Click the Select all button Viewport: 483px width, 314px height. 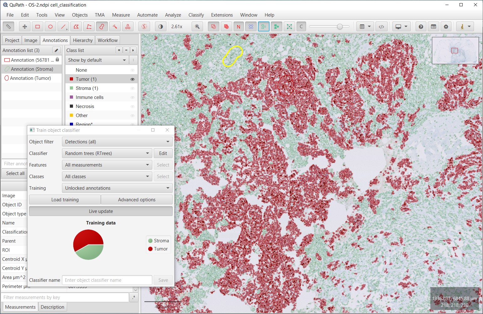pos(15,173)
